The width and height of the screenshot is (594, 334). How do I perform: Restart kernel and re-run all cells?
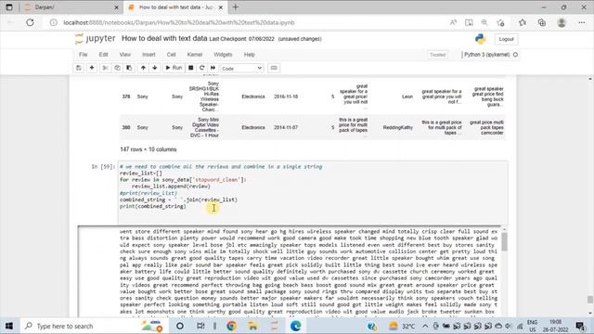click(x=213, y=68)
